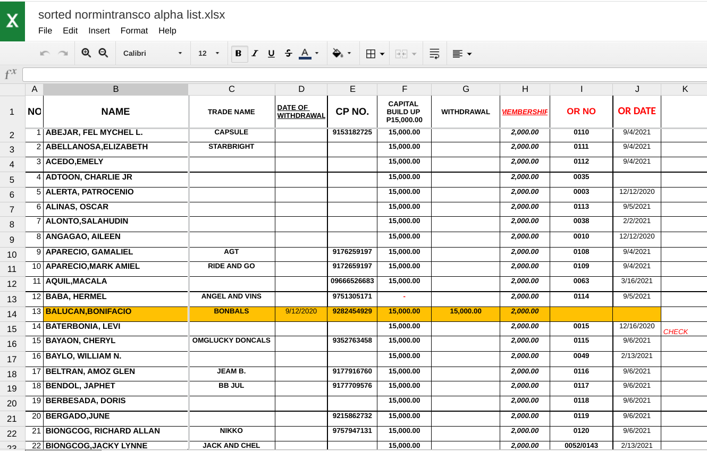Toggle bold formatting
Viewport: 707px width, 451px height.
tap(239, 54)
